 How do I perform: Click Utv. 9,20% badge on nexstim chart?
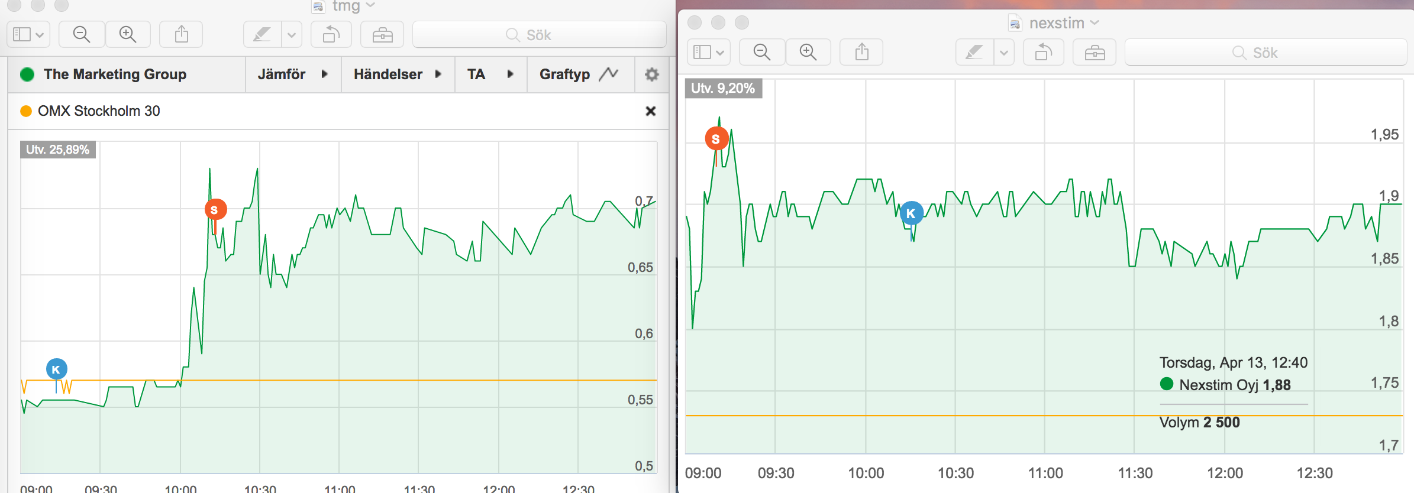pos(724,88)
